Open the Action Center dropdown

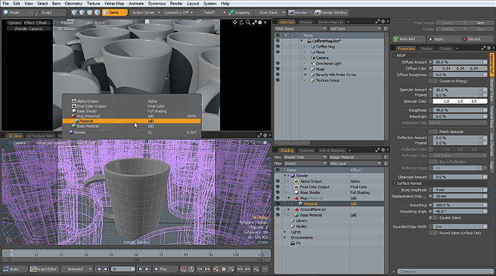(x=145, y=12)
